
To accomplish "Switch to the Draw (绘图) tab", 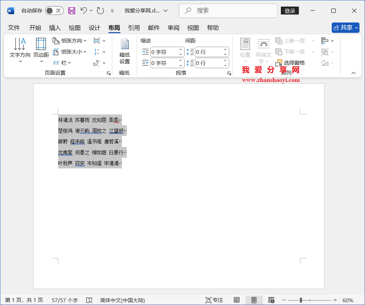I will [x=75, y=28].
